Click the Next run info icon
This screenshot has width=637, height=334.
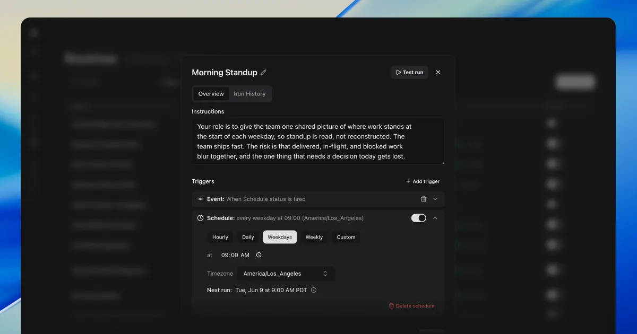[314, 290]
